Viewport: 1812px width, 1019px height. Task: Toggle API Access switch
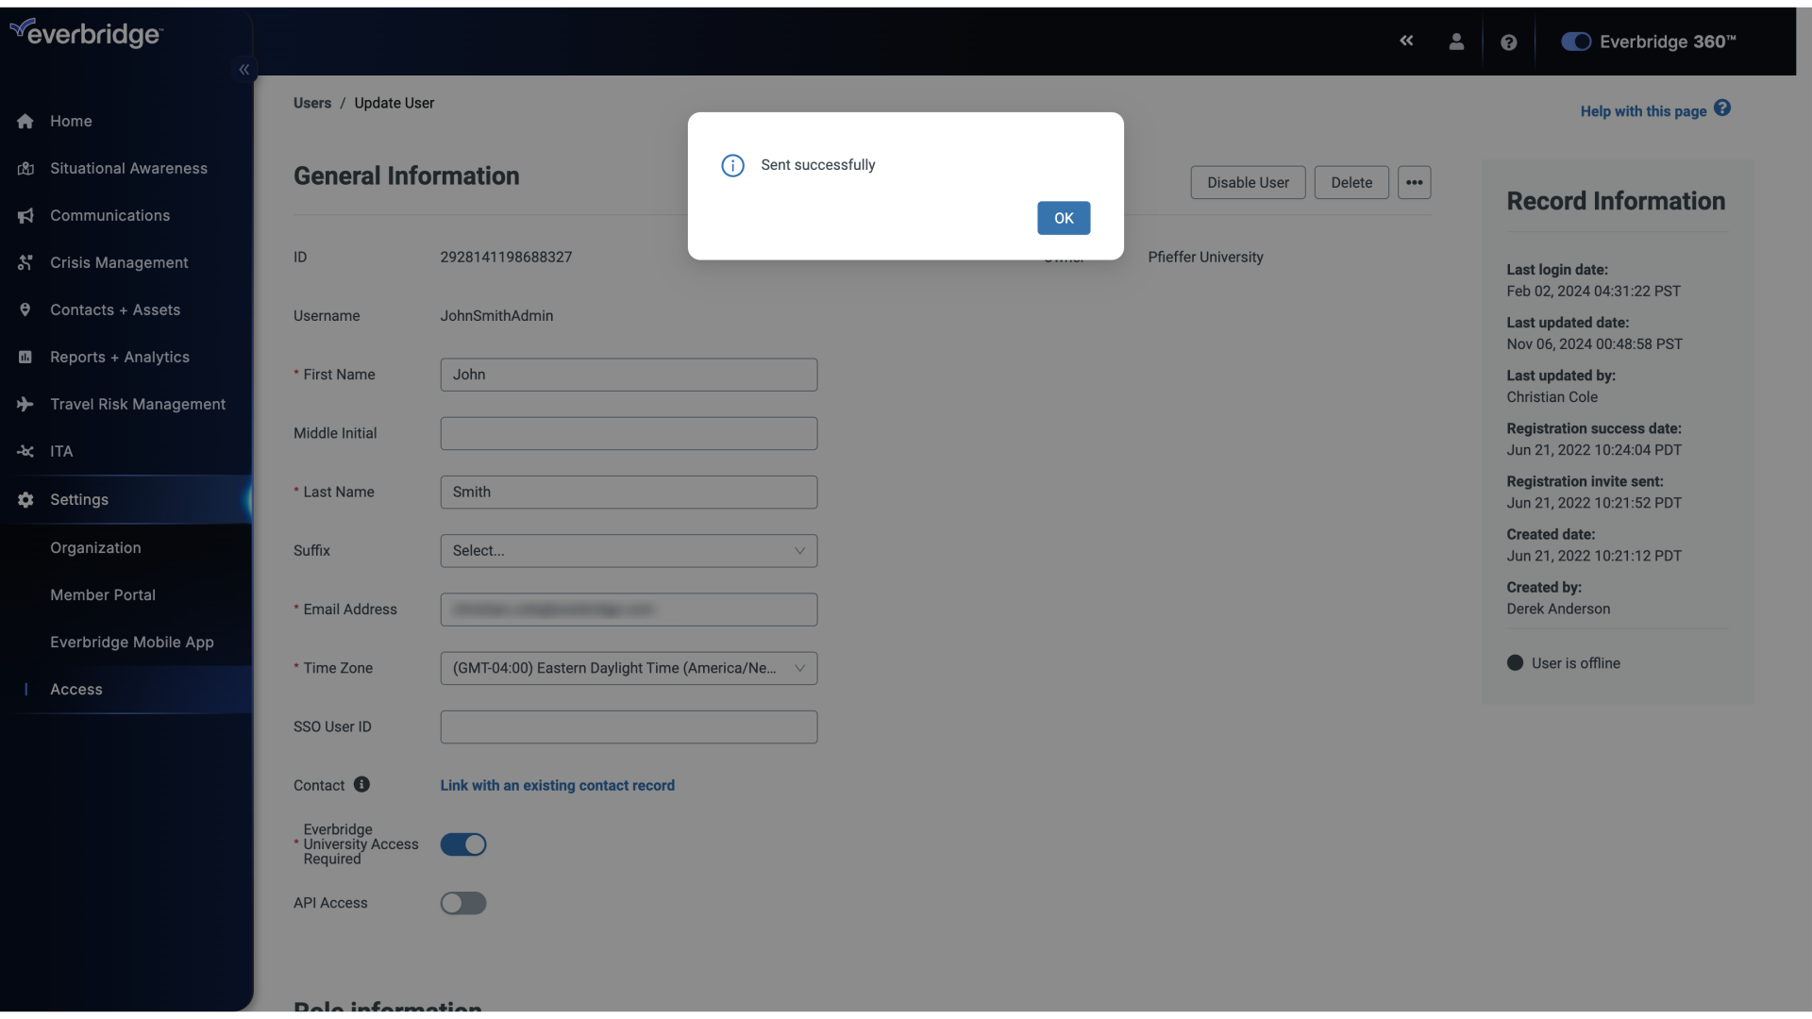(463, 903)
